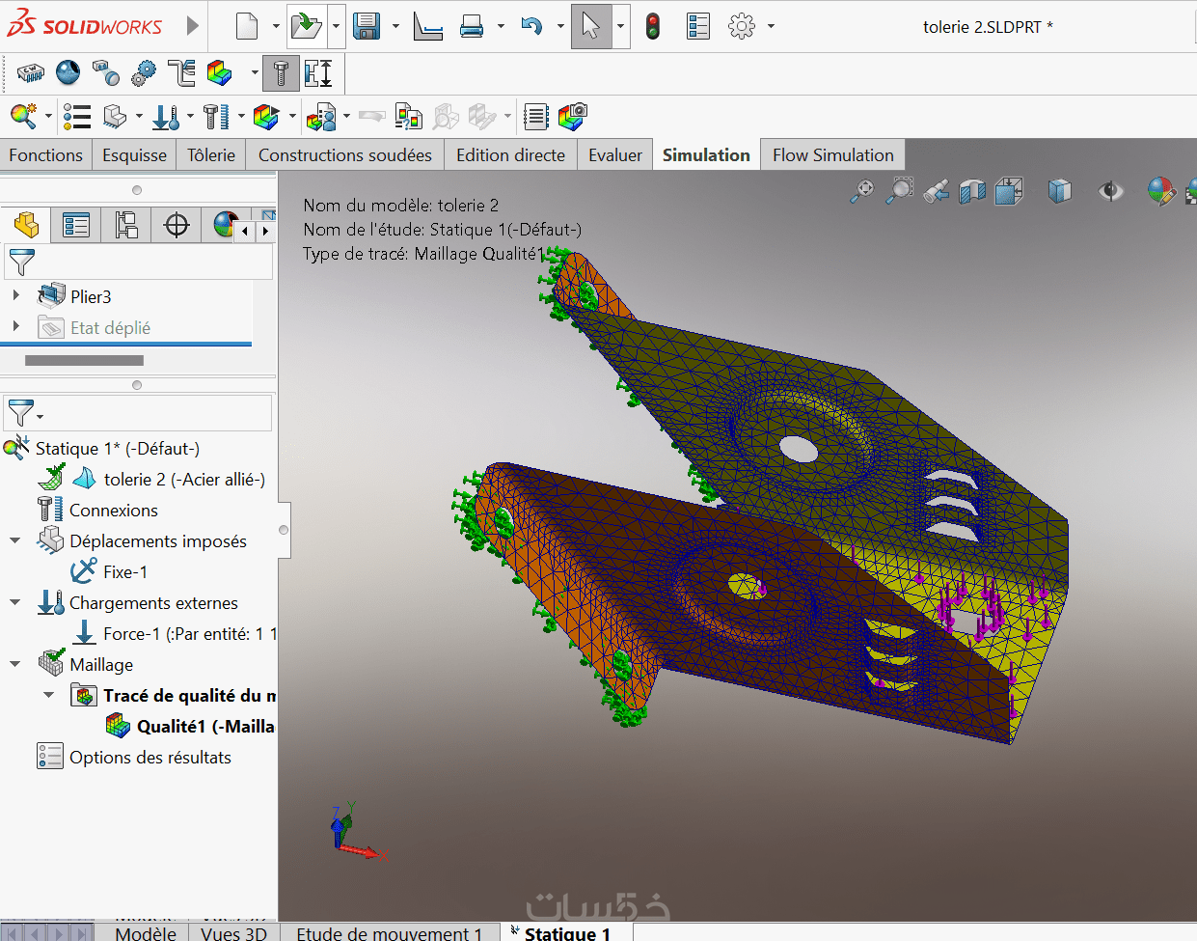Collapse the Déplacements imposés node
The width and height of the screenshot is (1197, 941).
tap(15, 540)
